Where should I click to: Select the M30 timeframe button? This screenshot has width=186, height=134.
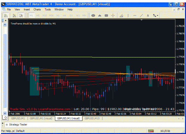(51, 16)
